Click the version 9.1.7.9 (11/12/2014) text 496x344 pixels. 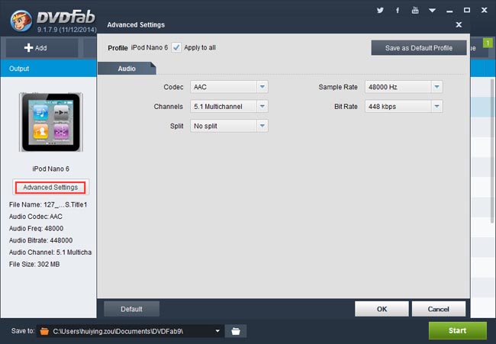click(66, 30)
